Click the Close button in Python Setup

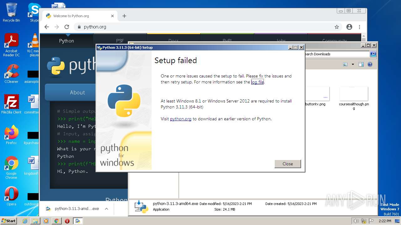[x=288, y=164]
